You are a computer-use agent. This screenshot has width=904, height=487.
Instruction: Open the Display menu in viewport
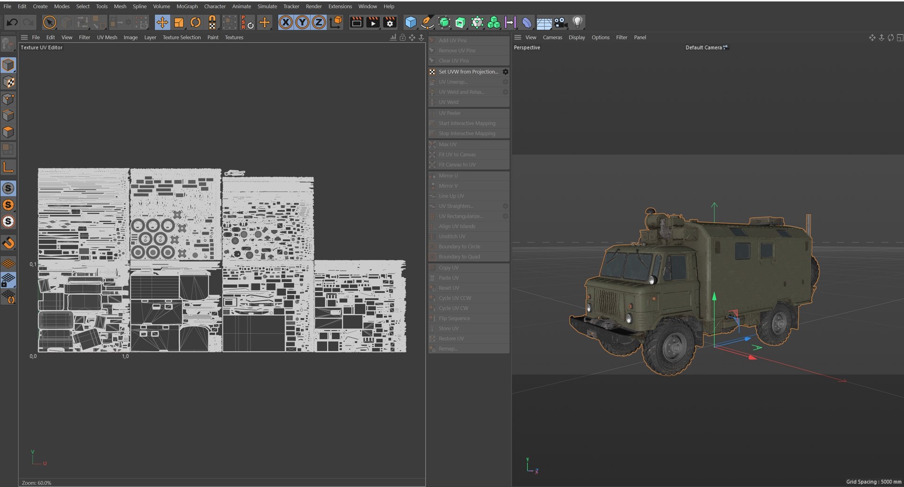coord(576,37)
